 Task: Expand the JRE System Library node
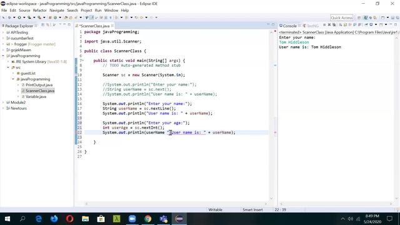click(x=8, y=61)
